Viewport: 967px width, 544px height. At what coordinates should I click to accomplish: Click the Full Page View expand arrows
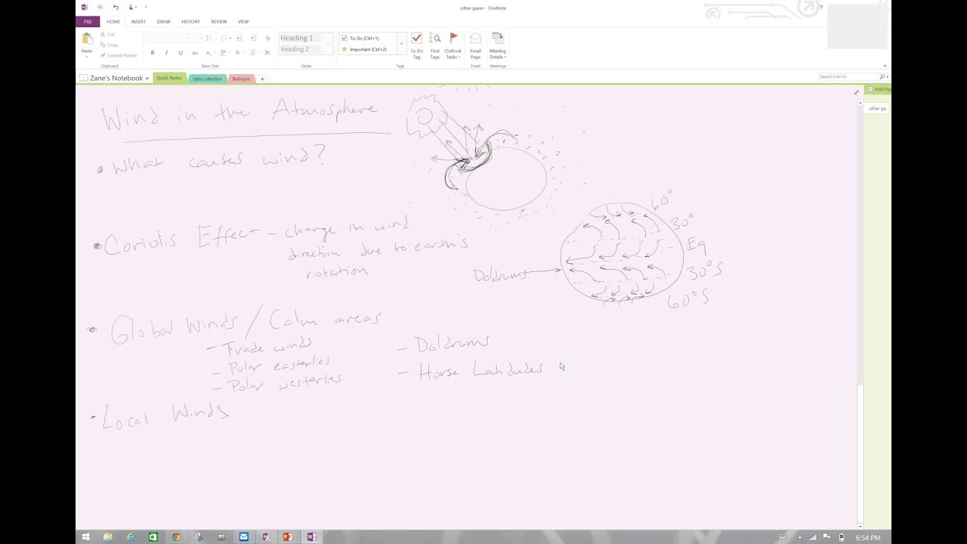857,92
